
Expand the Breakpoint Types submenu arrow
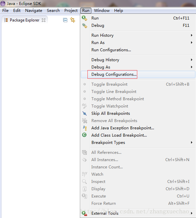192,143
